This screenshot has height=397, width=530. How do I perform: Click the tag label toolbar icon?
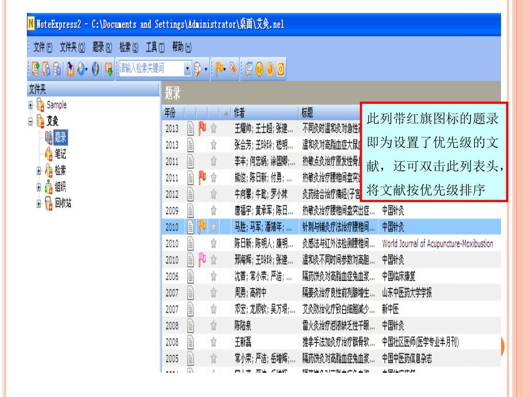(x=233, y=69)
